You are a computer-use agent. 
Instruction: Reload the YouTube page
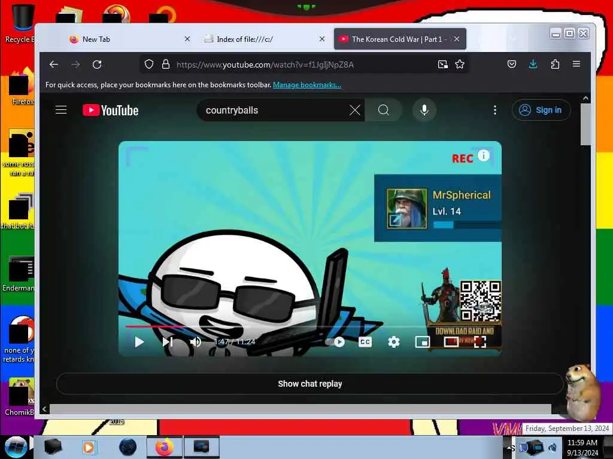click(97, 65)
